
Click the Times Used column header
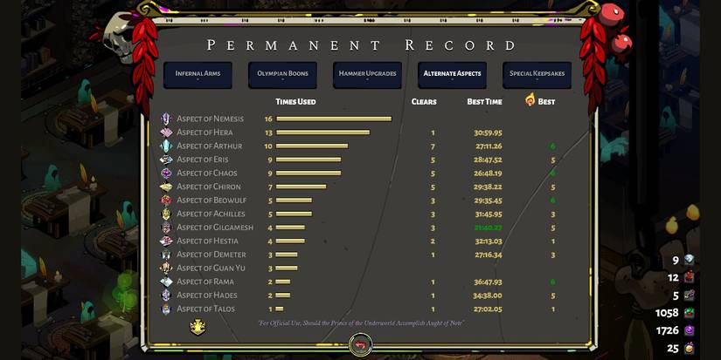point(295,102)
